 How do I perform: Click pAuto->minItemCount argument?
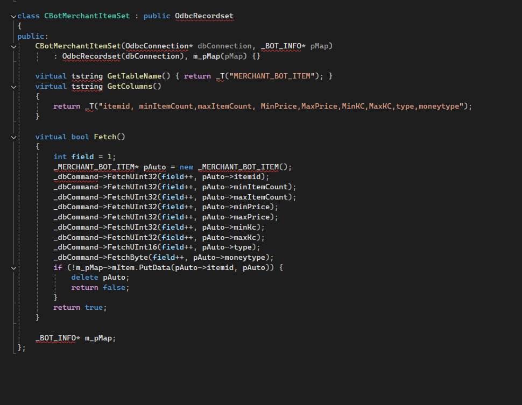pos(245,187)
